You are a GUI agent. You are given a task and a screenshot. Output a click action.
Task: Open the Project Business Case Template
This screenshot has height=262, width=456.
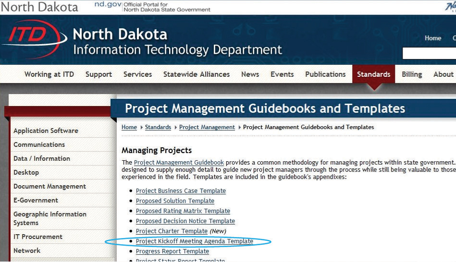point(181,191)
